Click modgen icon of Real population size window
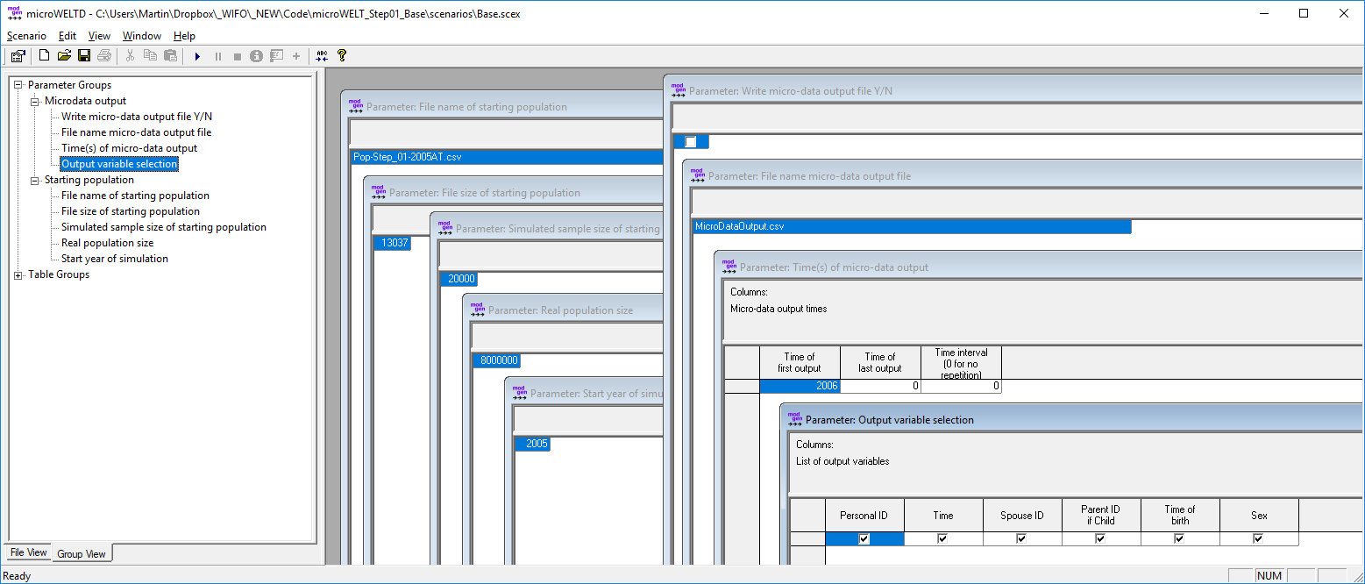 click(477, 309)
